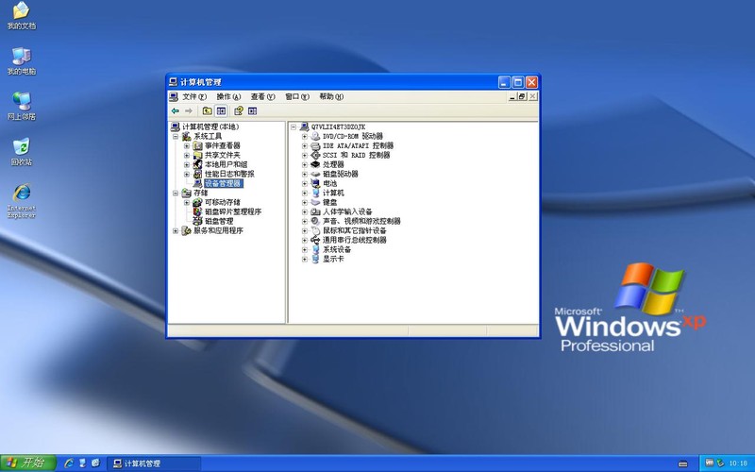Click the 声音、视频和游戏控制器 speaker icon
Screen dimensions: 755x472
pos(315,221)
